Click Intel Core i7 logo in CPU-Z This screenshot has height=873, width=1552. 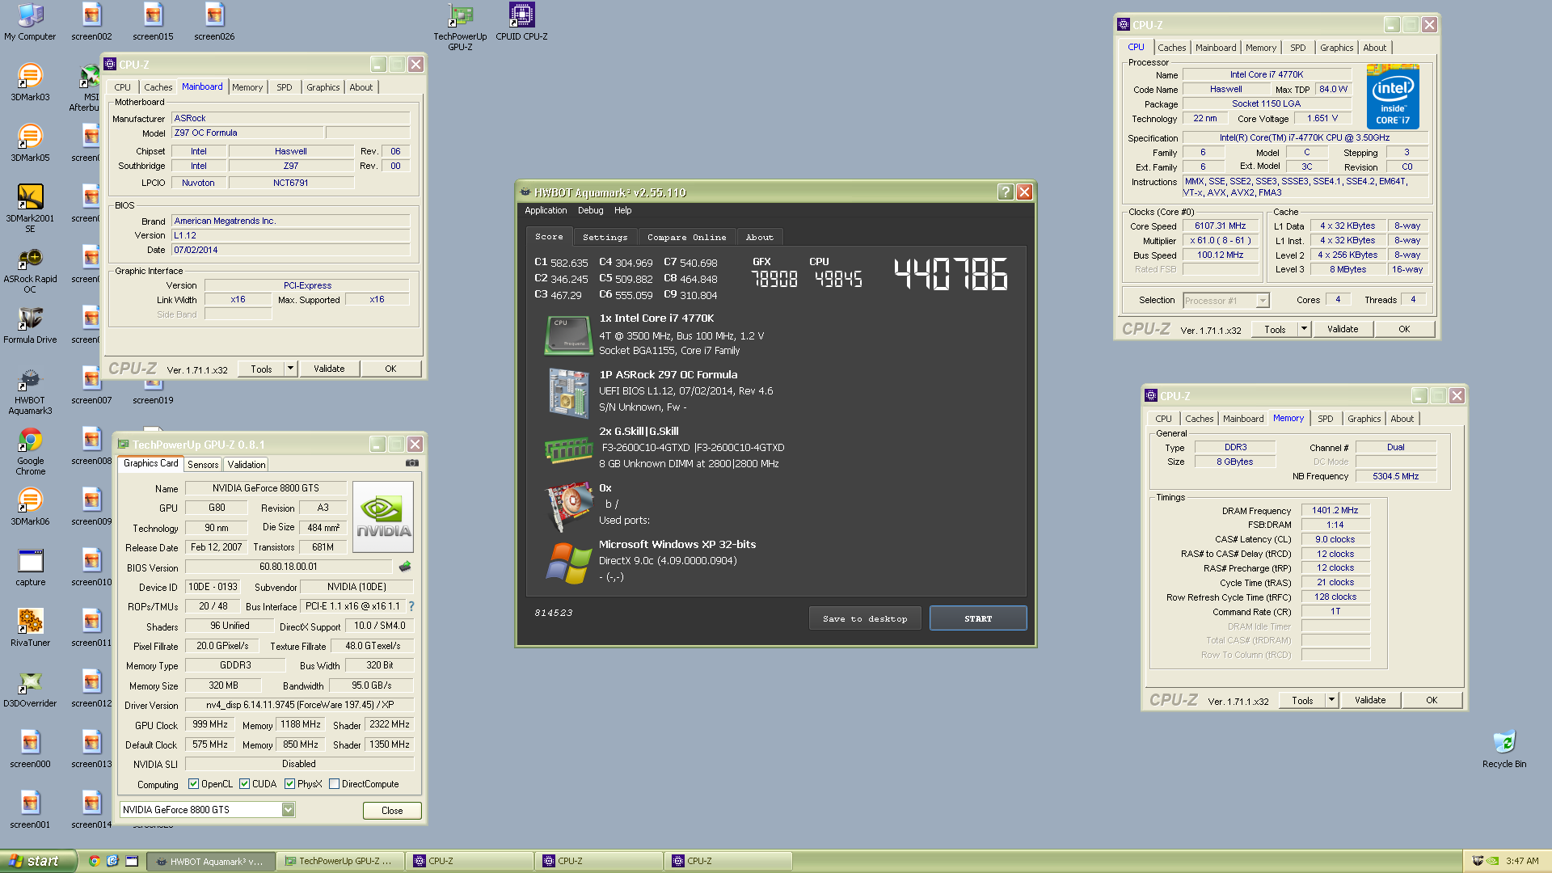tap(1393, 98)
